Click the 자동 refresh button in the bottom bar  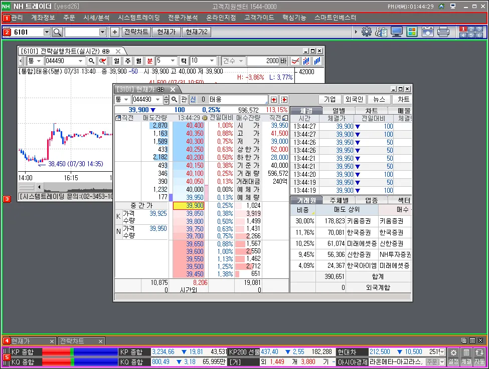(x=479, y=356)
